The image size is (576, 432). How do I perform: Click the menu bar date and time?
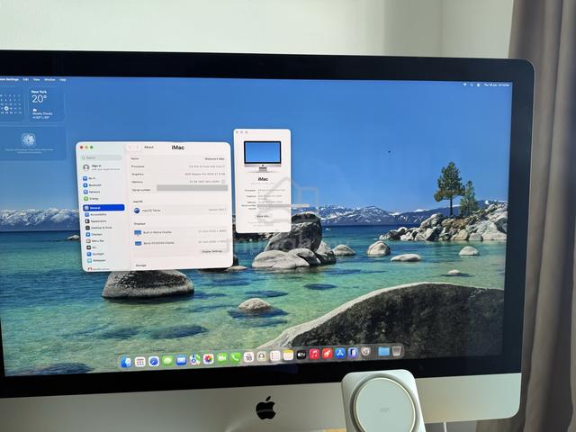[496, 85]
